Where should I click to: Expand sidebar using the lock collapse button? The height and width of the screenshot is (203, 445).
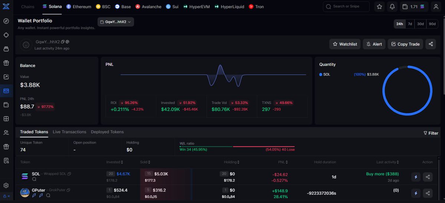tap(6, 196)
